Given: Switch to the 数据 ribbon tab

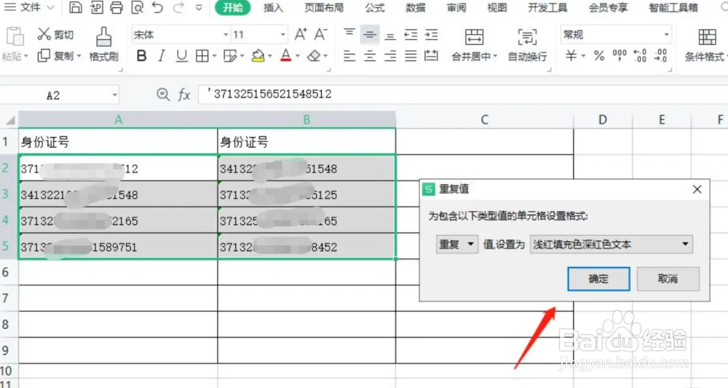Looking at the screenshot, I should click(x=416, y=8).
